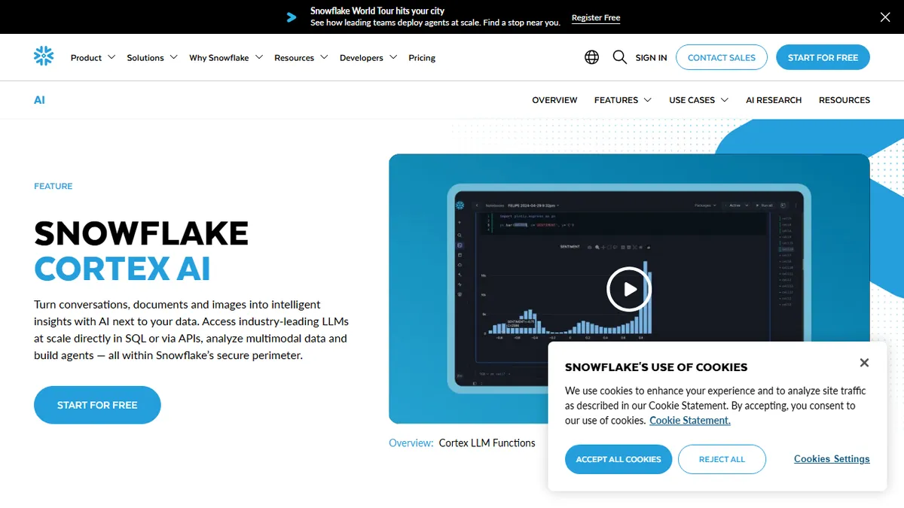Expand the Developers menu
Viewport: 904px width, 508px height.
(368, 57)
